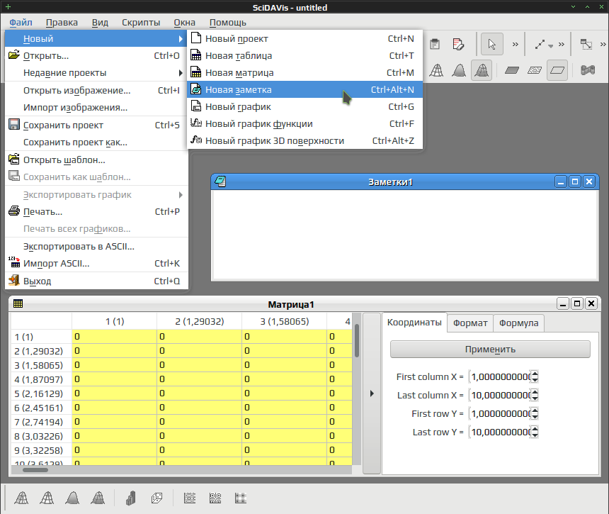Collapse the Матрица1 side panel with the arrow
This screenshot has width=609, height=514.
coord(372,393)
